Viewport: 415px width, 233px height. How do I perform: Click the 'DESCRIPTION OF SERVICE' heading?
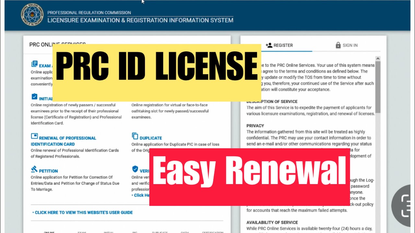click(272, 102)
